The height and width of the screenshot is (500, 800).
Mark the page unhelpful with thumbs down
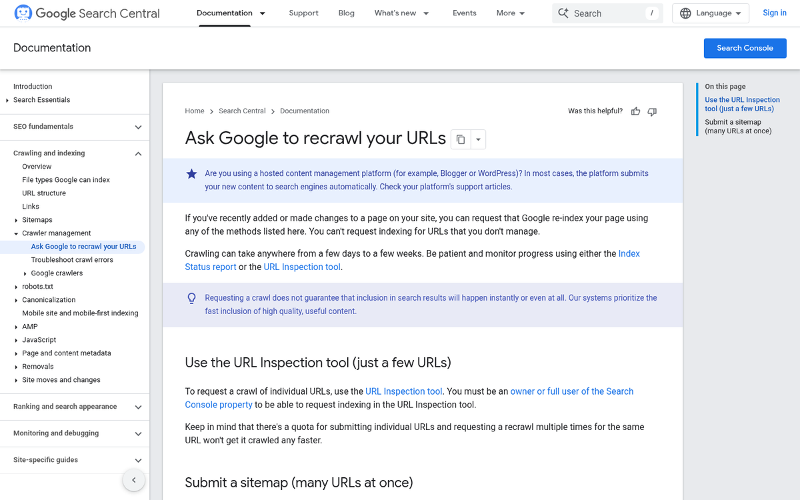pos(652,111)
